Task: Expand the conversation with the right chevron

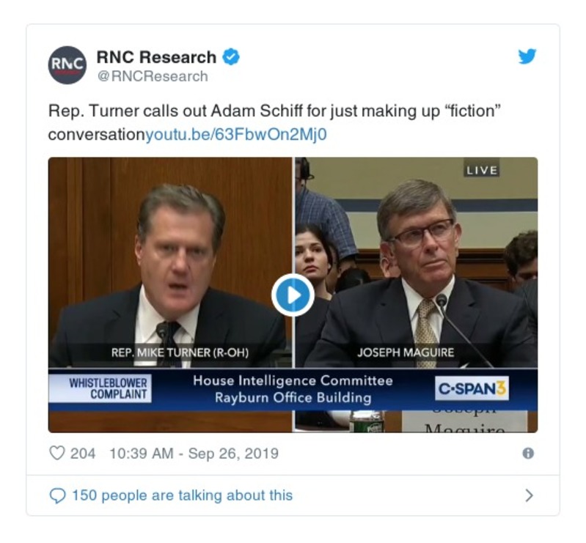Action: 529,496
